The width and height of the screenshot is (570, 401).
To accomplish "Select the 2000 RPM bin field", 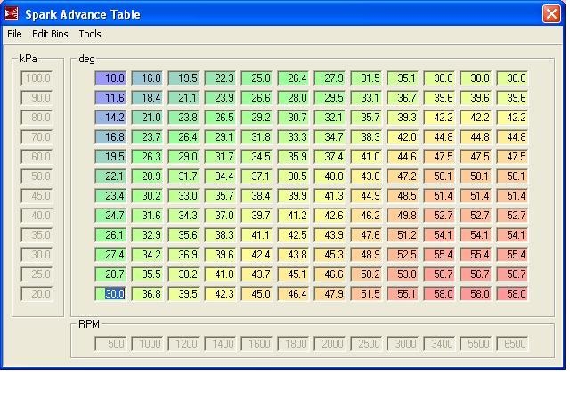I will (x=330, y=344).
